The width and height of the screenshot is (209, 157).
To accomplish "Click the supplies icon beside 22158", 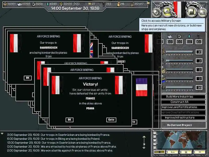I will tap(61, 4).
